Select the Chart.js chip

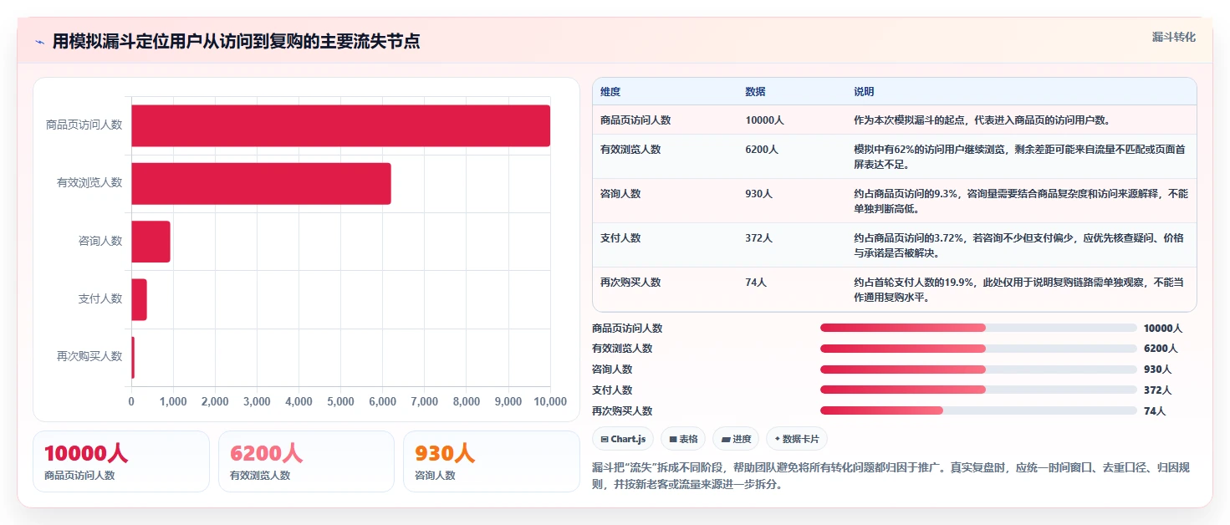point(623,439)
